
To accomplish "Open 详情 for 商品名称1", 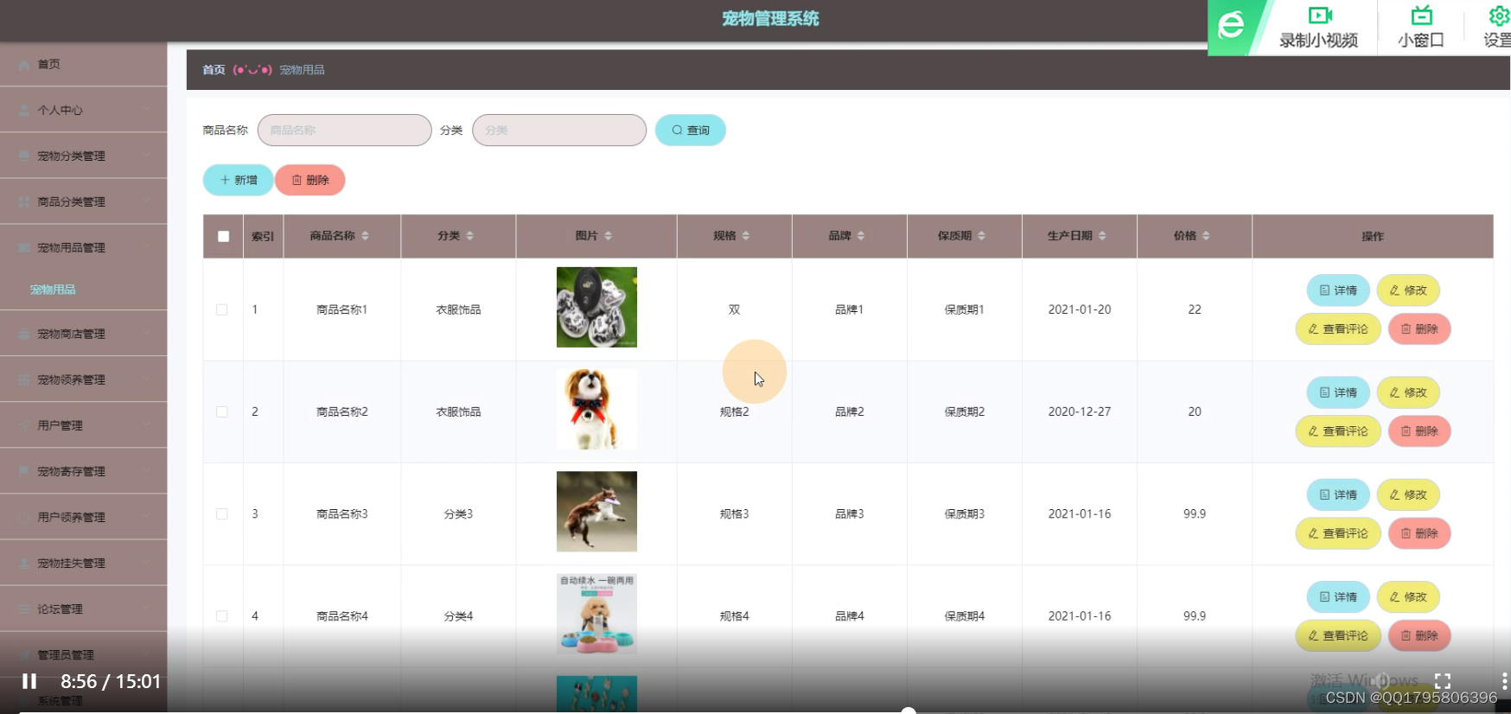I will click(x=1338, y=290).
